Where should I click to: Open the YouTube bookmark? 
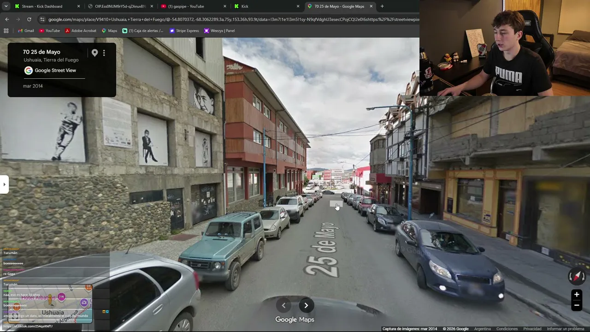click(49, 31)
